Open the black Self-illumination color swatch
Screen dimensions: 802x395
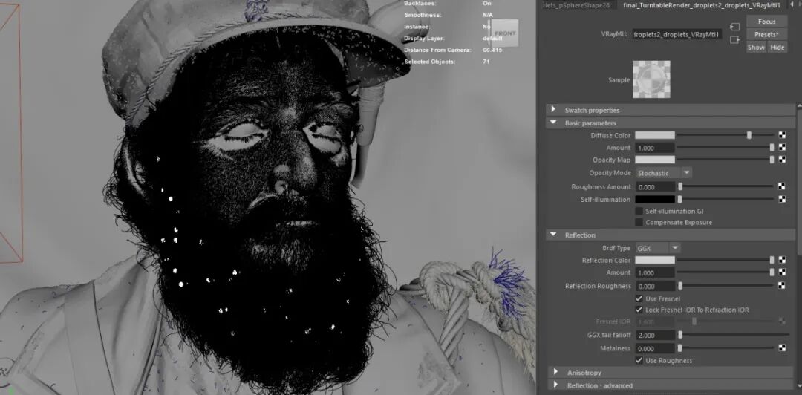pyautogui.click(x=655, y=200)
